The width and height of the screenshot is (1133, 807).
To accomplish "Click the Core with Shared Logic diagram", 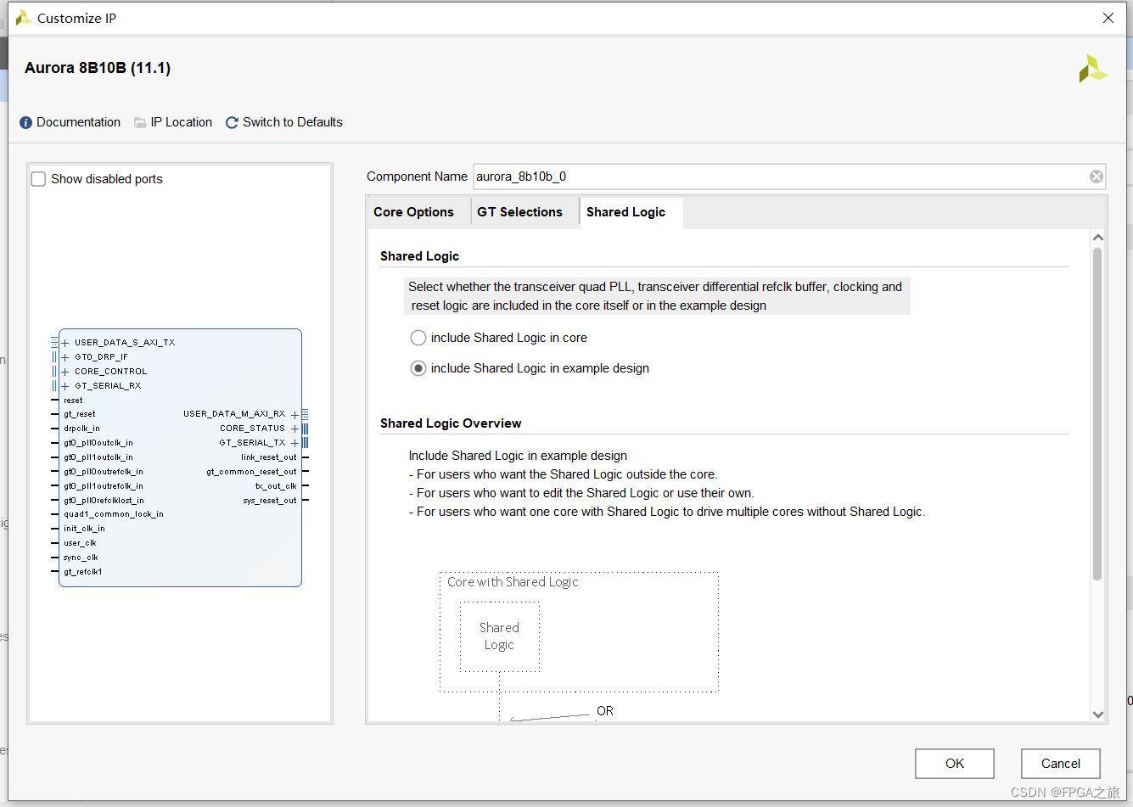I will (579, 632).
